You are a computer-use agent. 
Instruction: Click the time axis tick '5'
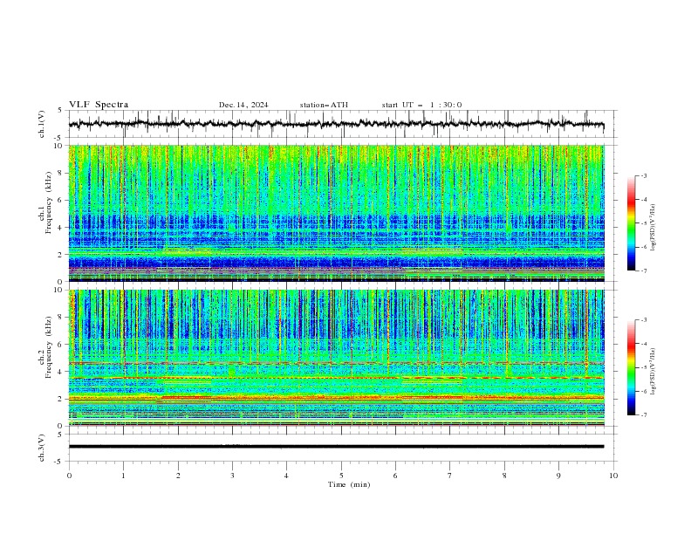341,476
